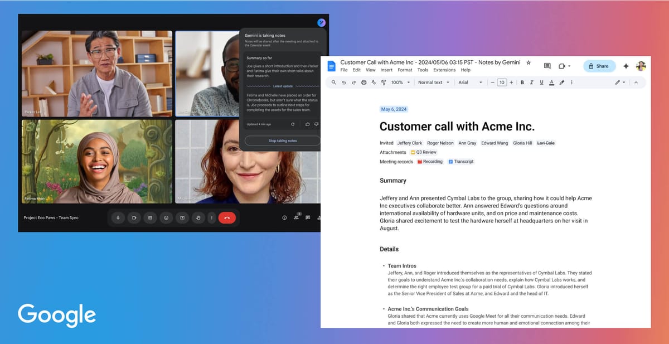Open in-call chat messages
The height and width of the screenshot is (344, 669).
308,218
